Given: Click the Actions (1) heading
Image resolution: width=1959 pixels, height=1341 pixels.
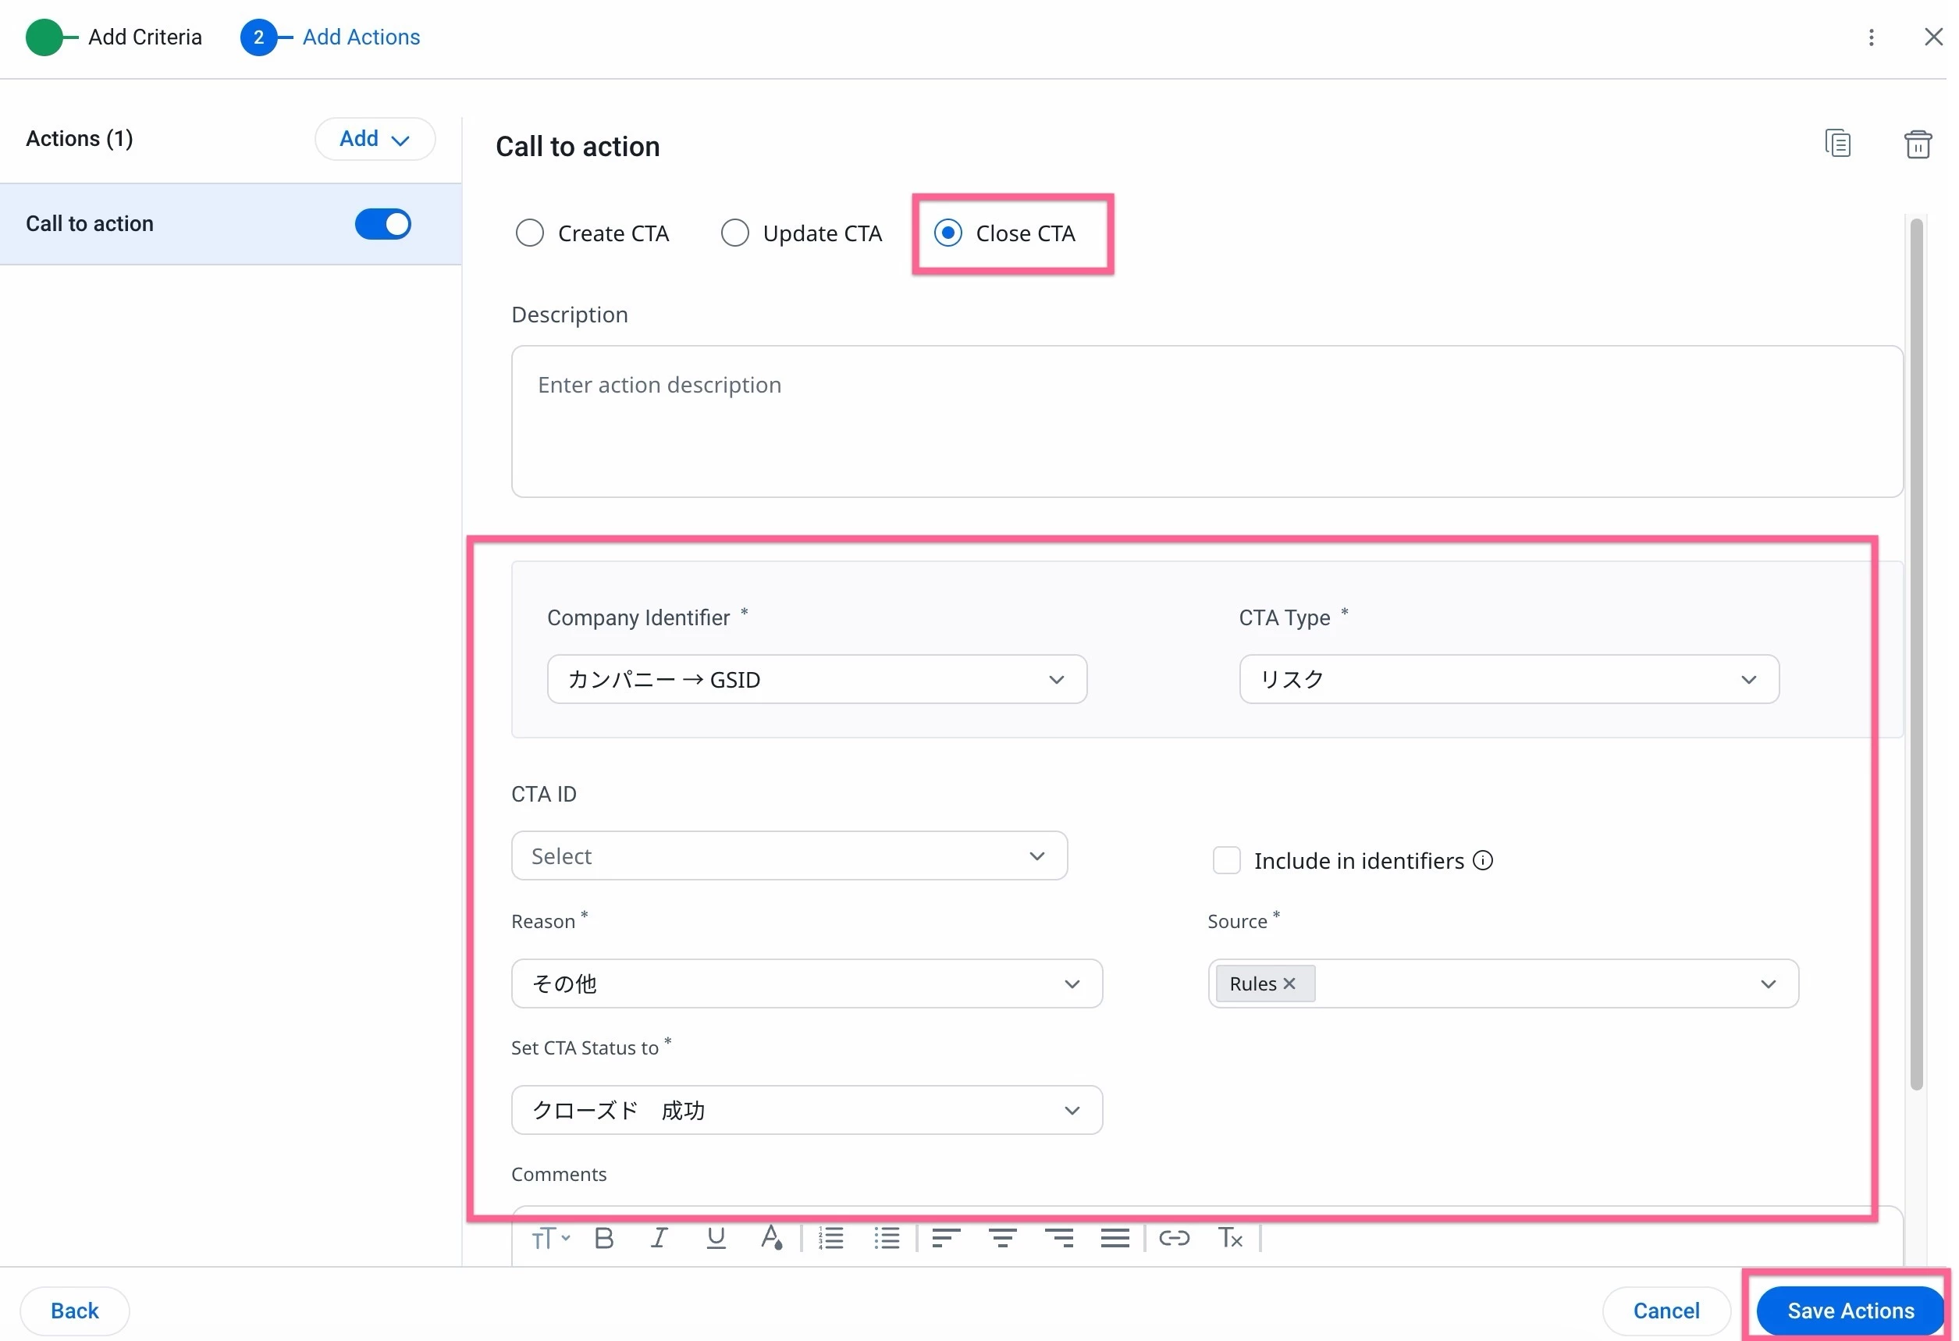Looking at the screenshot, I should [80, 139].
